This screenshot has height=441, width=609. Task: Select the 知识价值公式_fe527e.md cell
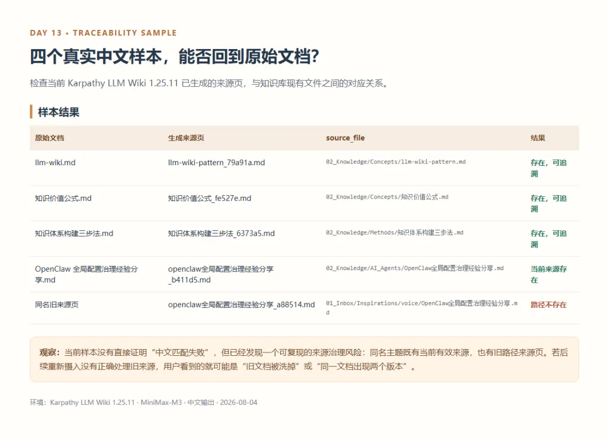[209, 198]
